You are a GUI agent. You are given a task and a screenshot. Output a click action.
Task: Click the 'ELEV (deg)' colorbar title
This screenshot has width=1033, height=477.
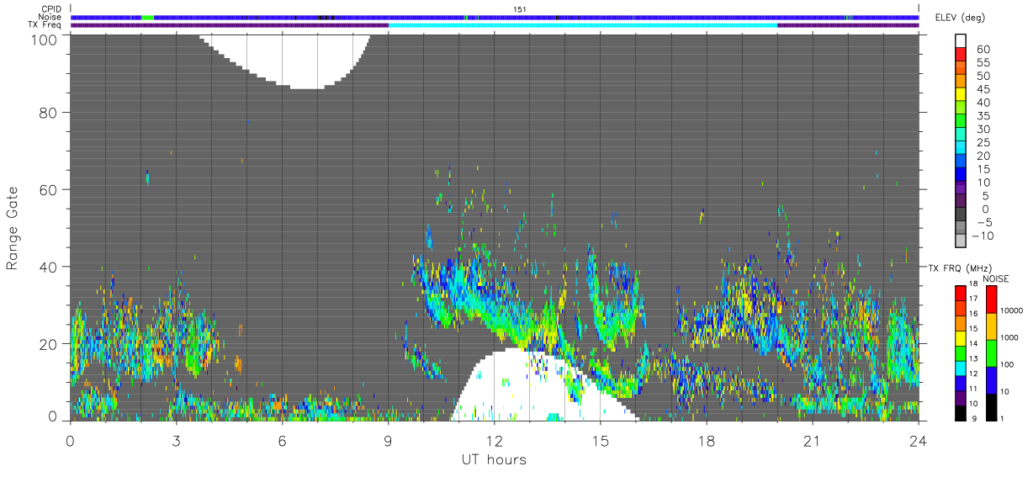(x=961, y=18)
